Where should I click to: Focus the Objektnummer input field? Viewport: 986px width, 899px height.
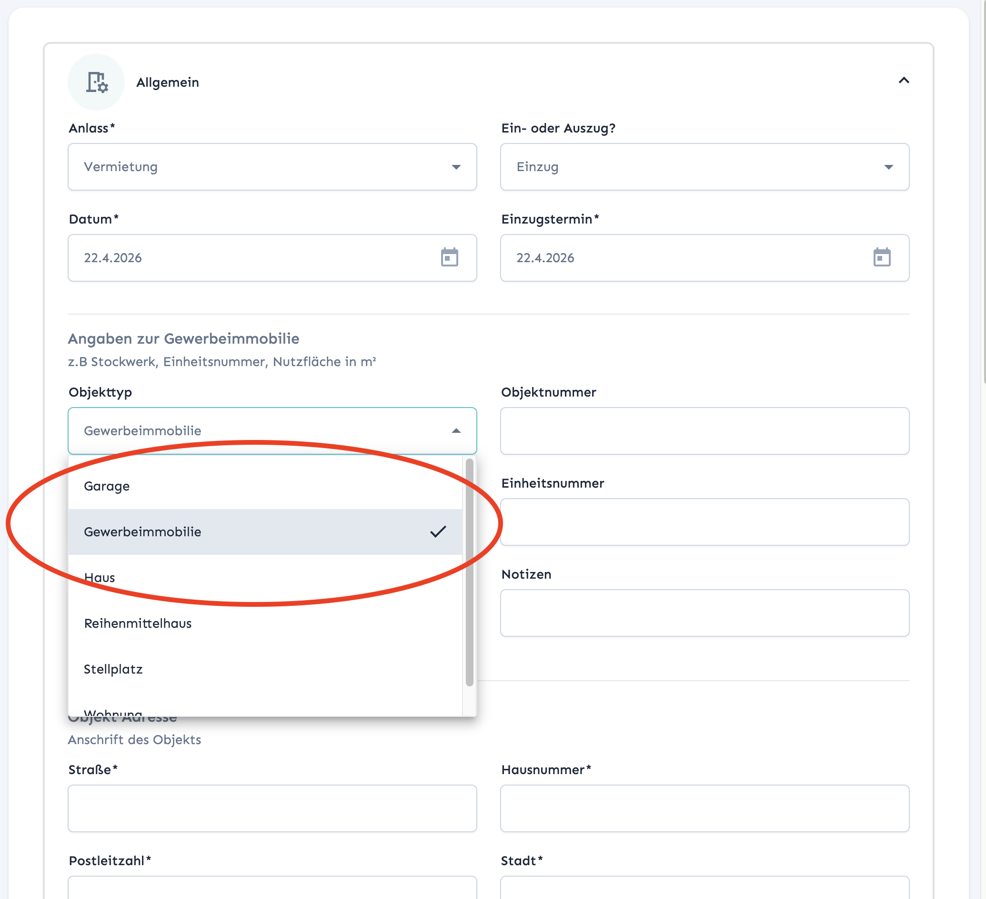point(704,430)
